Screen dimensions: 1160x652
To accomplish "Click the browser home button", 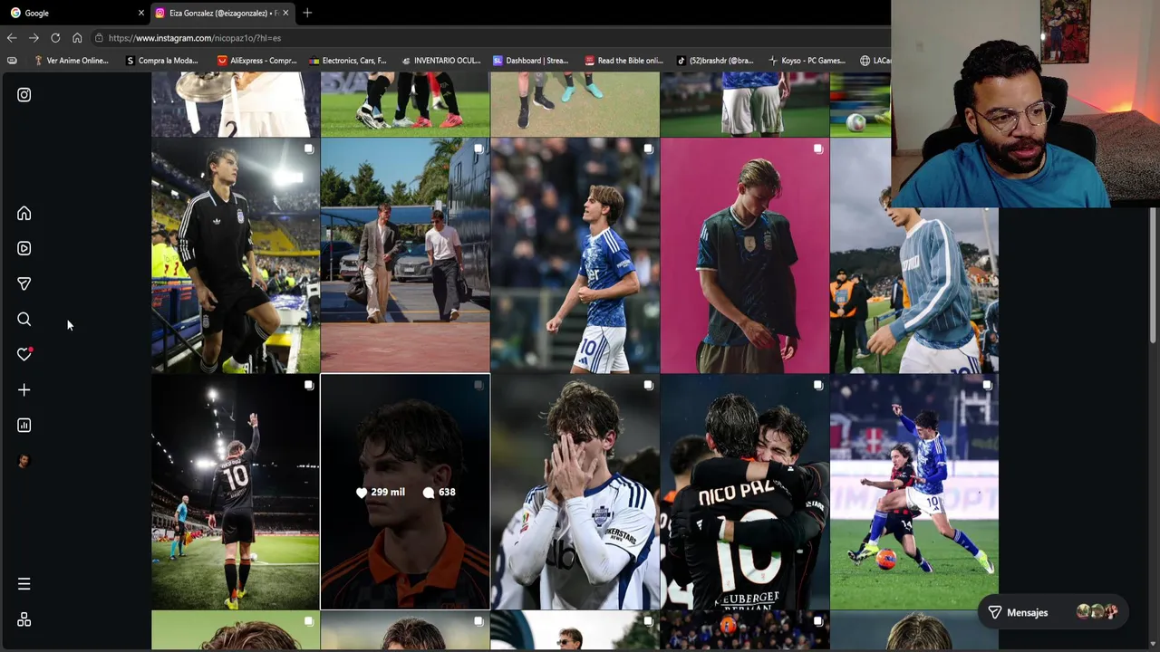I will coord(77,38).
